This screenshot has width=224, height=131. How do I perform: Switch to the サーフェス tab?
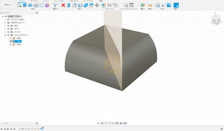(34, 1)
